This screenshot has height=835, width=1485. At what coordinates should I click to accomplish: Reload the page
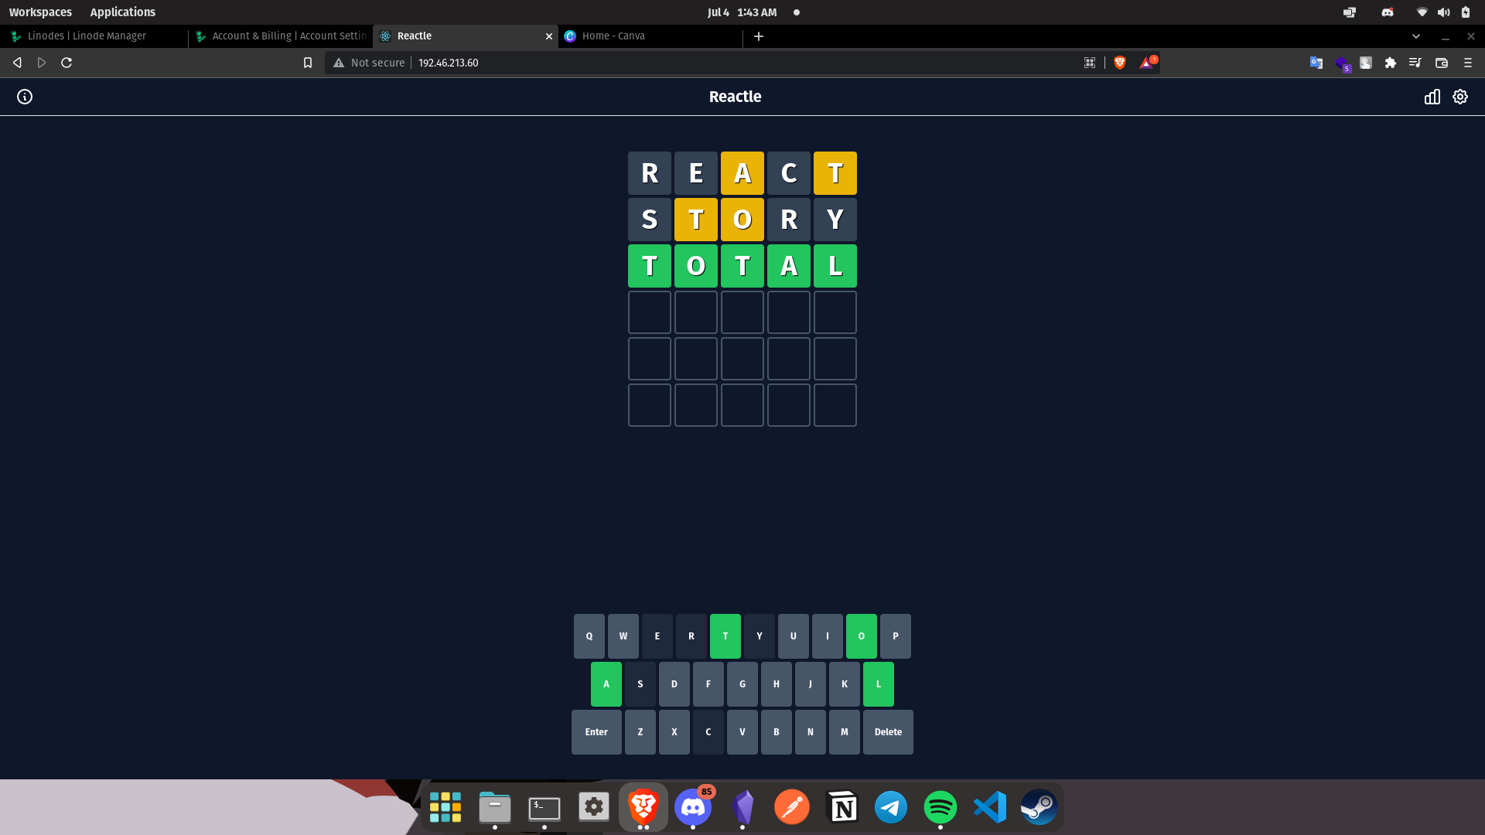[x=67, y=63]
